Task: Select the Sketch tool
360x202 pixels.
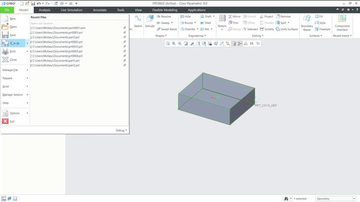Action: [138, 21]
